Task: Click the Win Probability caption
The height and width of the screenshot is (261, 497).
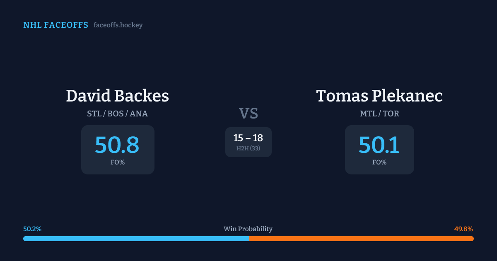Action: [x=248, y=229]
